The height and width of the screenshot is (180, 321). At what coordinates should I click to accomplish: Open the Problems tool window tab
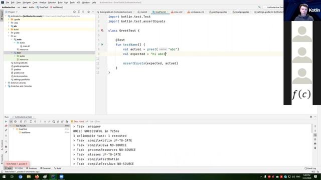coord(32,168)
